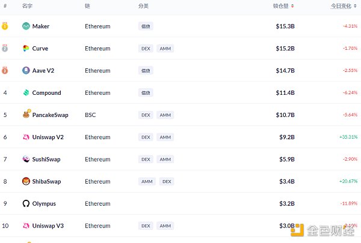
Task: Click the Aave V2 ghost logo icon
Action: (x=26, y=71)
